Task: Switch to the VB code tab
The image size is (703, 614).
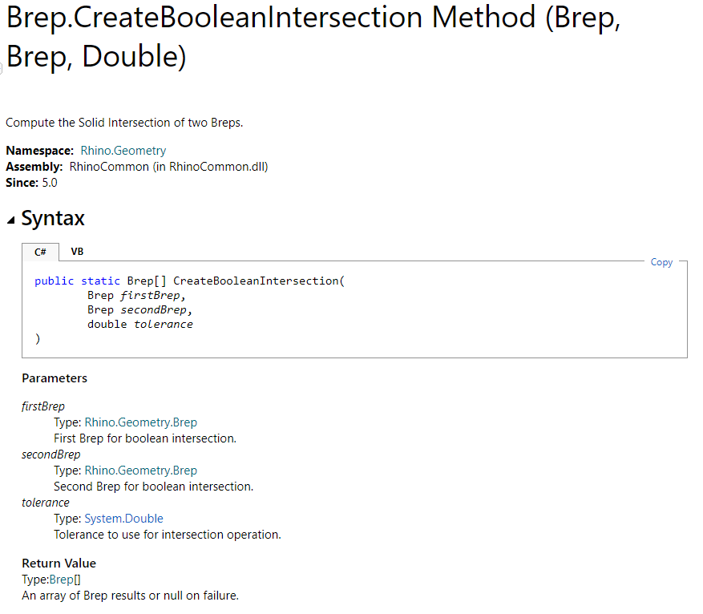Action: pyautogui.click(x=77, y=252)
